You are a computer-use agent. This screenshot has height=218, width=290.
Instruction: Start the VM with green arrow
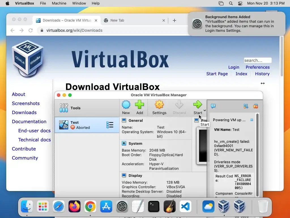coord(197,104)
